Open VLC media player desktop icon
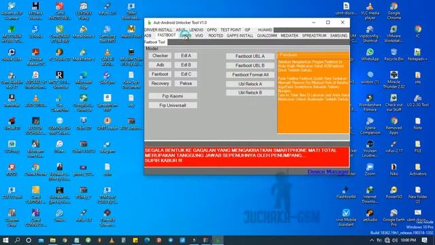This screenshot has width=435, height=245. 370,11
